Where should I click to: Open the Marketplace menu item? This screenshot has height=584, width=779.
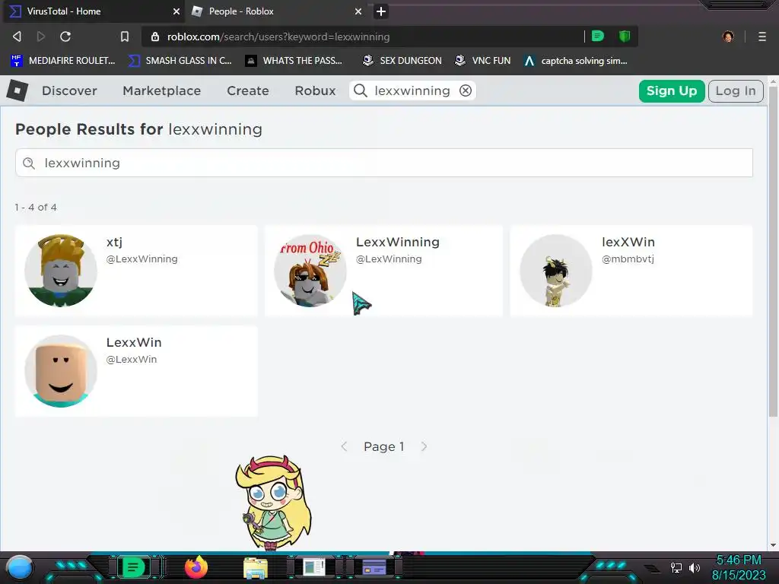[162, 91]
